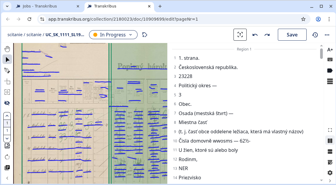Click transcription line 'Československá republika.'
This screenshot has height=185, width=336.
208,67
